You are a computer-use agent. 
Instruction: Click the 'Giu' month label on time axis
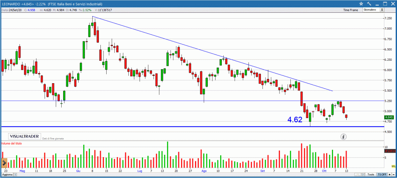click(x=78, y=171)
